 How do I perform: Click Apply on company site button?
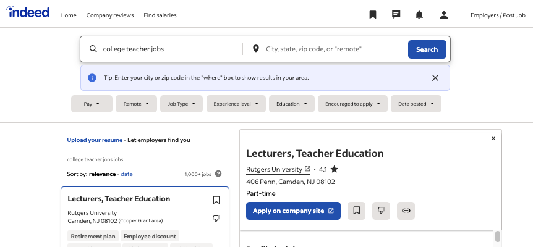(293, 211)
